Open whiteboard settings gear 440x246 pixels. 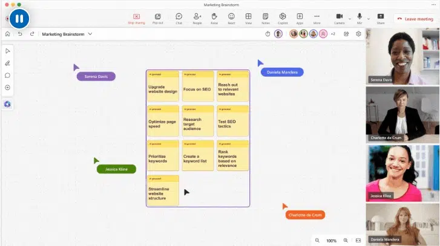coord(358,34)
